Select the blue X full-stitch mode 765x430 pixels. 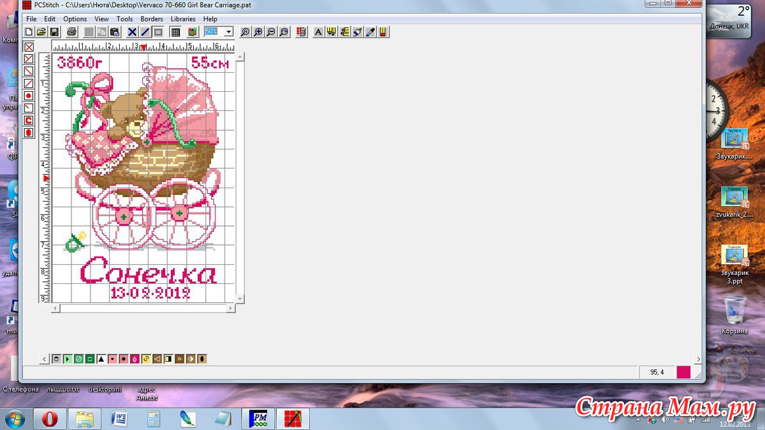(132, 32)
